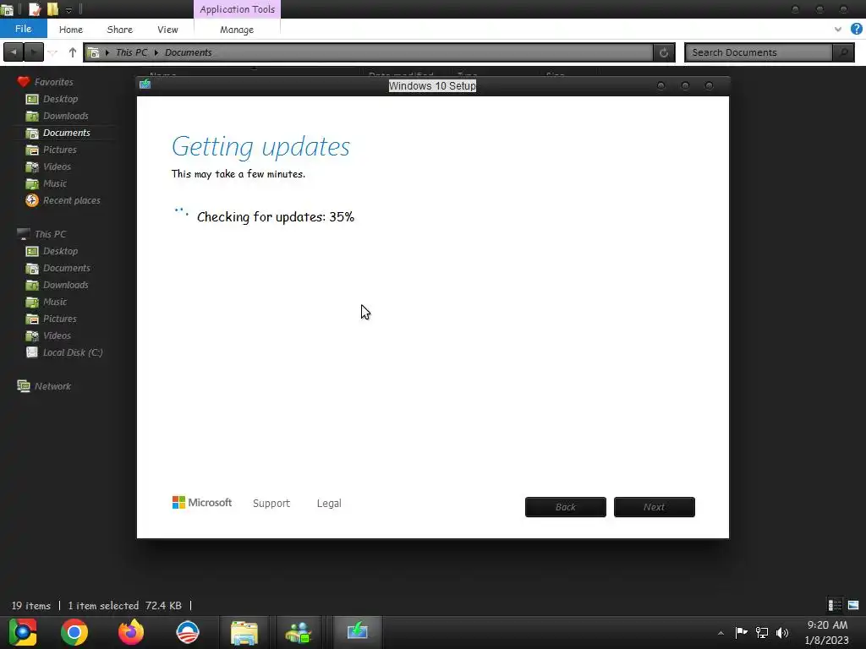Open Videos under This PC
This screenshot has height=649, width=866.
(x=57, y=335)
